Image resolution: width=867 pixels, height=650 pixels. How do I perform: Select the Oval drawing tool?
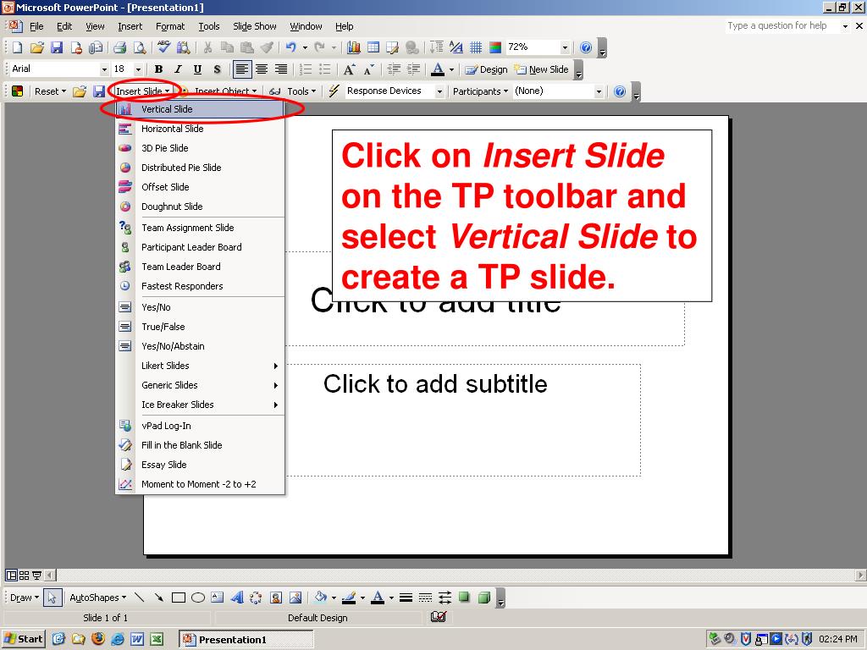click(x=198, y=598)
